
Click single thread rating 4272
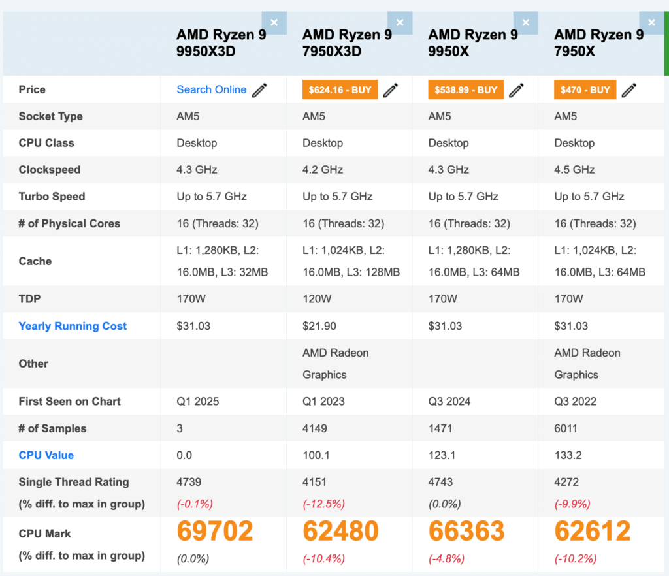pyautogui.click(x=566, y=482)
